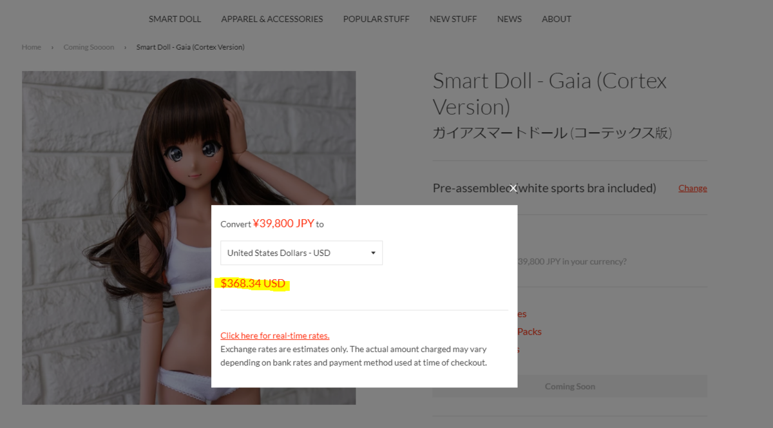Open the APPAREL & ACCESSORIES menu
Image resolution: width=773 pixels, height=428 pixels.
tap(272, 19)
